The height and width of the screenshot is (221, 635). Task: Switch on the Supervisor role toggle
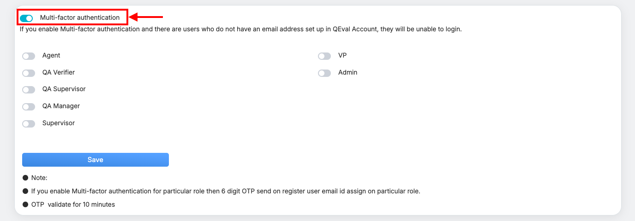tap(29, 124)
